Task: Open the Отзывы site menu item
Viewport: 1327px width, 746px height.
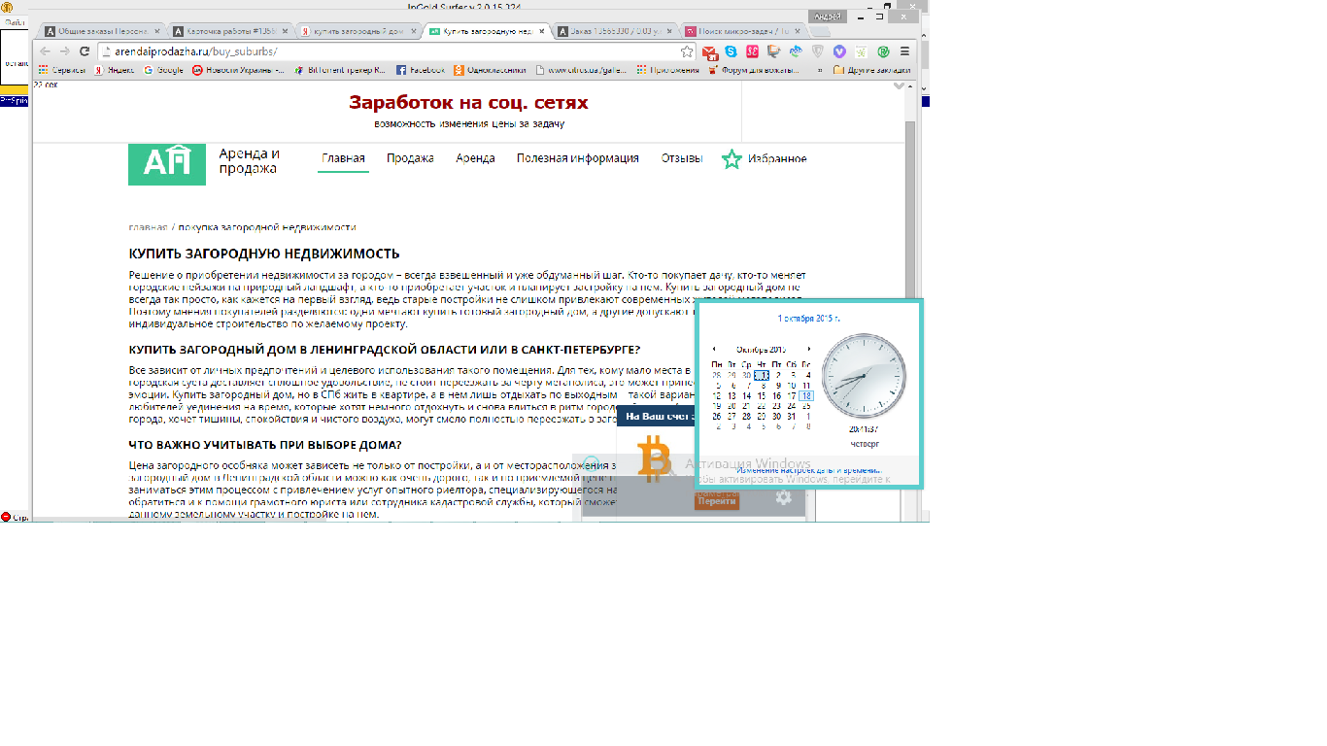Action: pyautogui.click(x=682, y=158)
